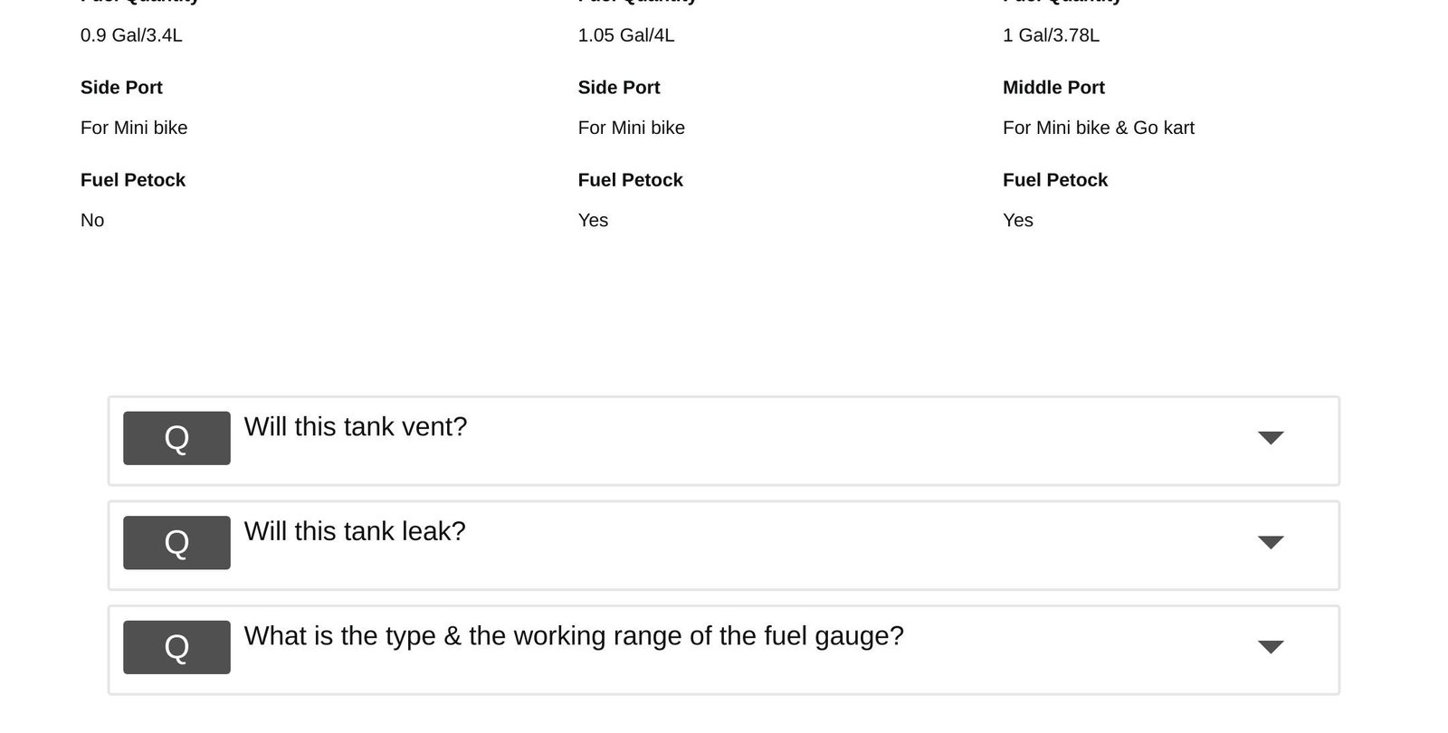1448x733 pixels.
Task: Click "Yes" in the Middle Port column
Action: tap(1018, 221)
